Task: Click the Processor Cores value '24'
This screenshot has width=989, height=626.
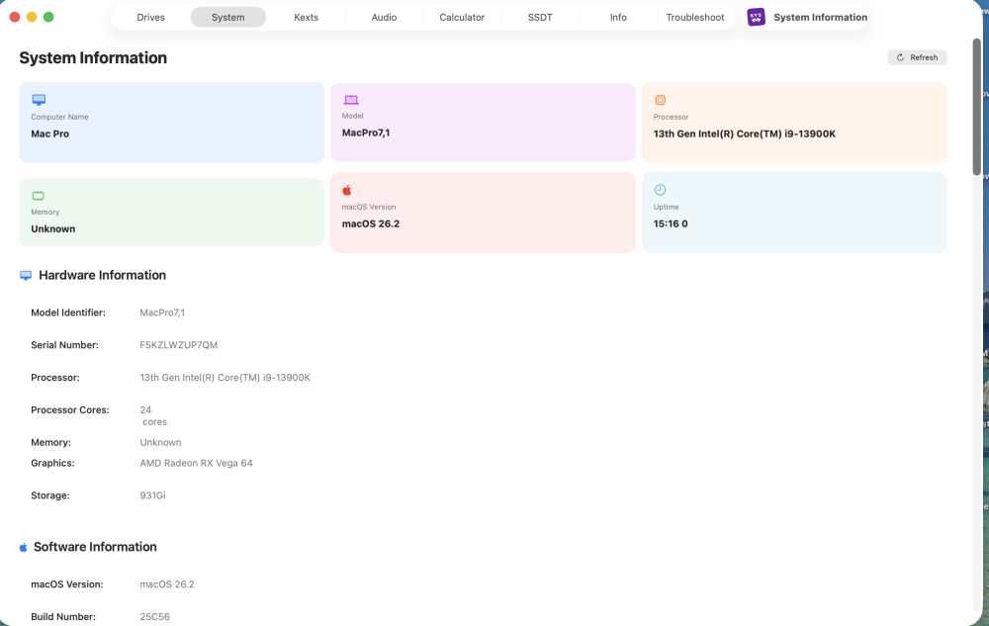Action: click(145, 409)
